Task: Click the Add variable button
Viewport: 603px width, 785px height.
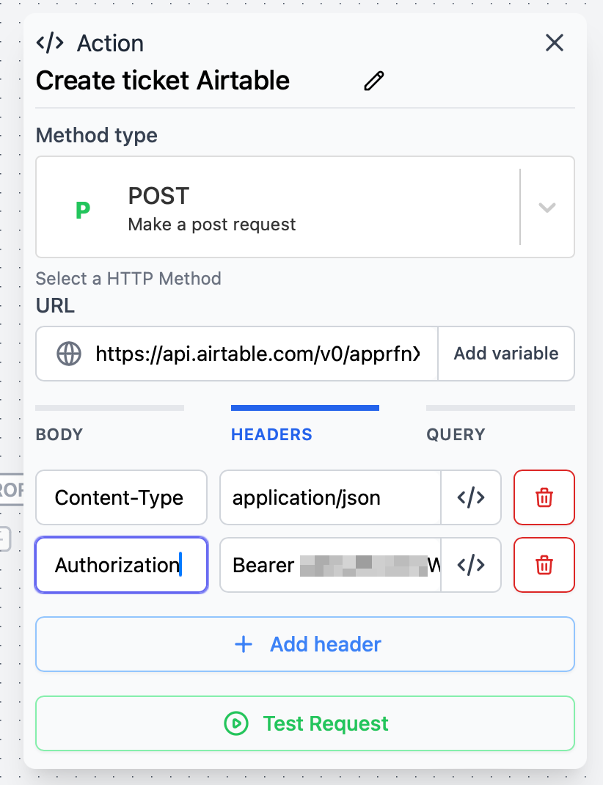Action: click(505, 354)
